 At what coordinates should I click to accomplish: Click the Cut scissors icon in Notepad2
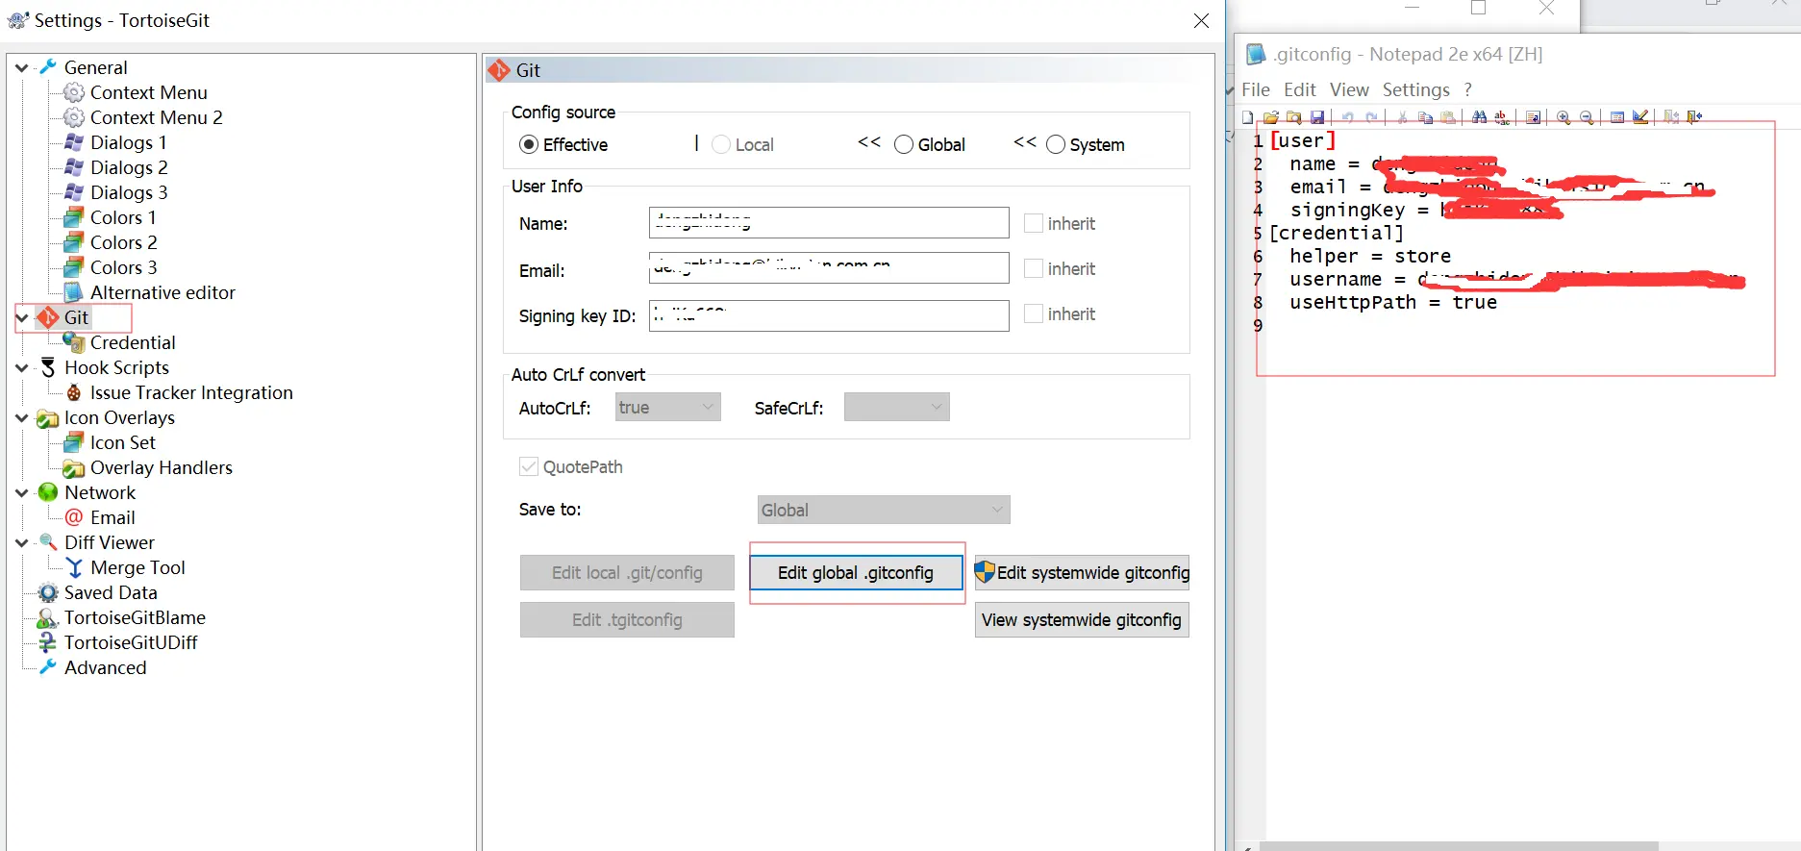(x=1402, y=117)
